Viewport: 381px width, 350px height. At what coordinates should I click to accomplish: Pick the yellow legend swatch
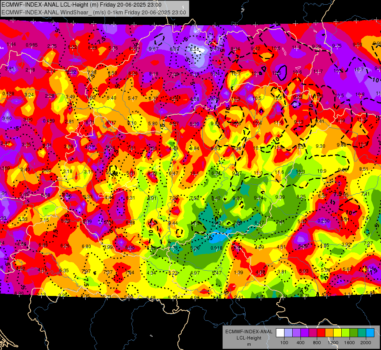pyautogui.click(x=337, y=333)
